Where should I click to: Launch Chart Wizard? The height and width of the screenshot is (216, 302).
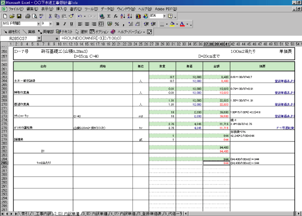coord(138,16)
